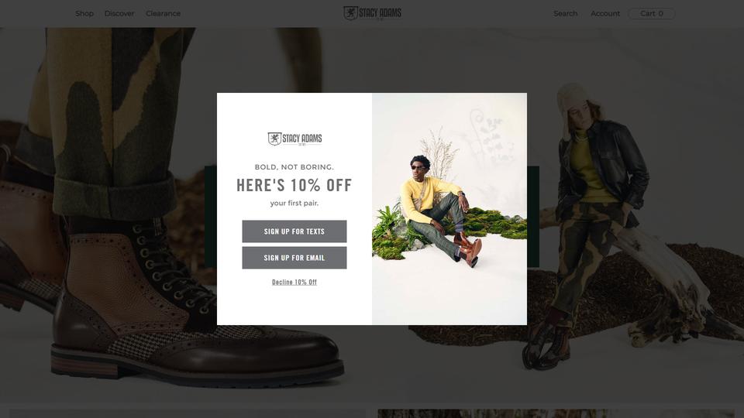The image size is (744, 418).
Task: Click the Stacy Adams logo in header
Action: pyautogui.click(x=373, y=13)
